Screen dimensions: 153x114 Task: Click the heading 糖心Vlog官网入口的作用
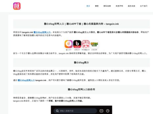(81, 89)
